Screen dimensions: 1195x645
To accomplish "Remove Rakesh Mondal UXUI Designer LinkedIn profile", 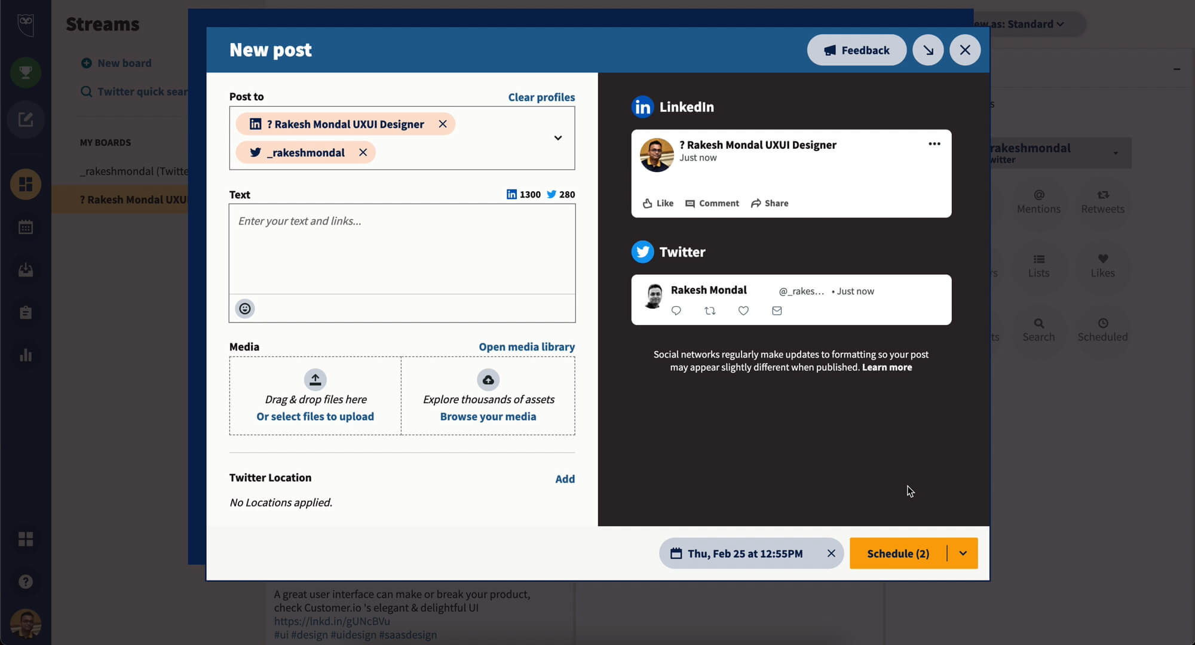I will point(443,124).
